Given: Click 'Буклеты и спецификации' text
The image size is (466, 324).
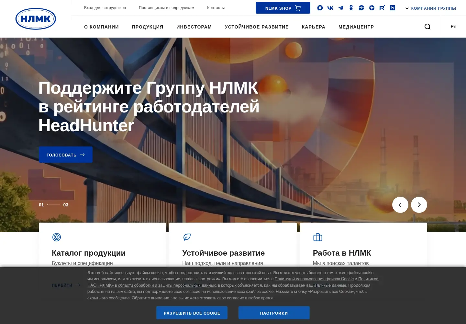Looking at the screenshot, I should point(82,263).
